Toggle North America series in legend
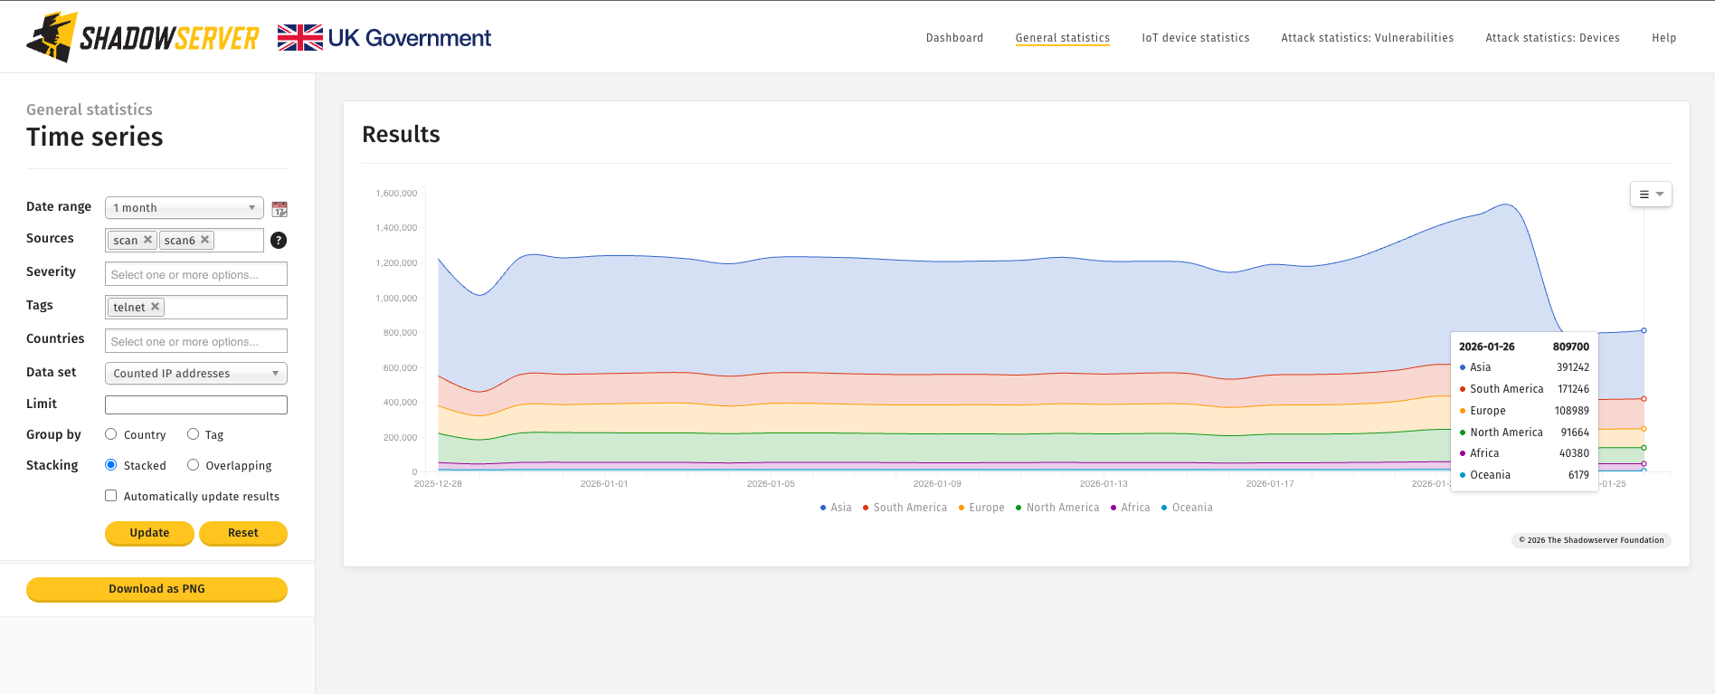The width and height of the screenshot is (1715, 694). [x=1057, y=508]
